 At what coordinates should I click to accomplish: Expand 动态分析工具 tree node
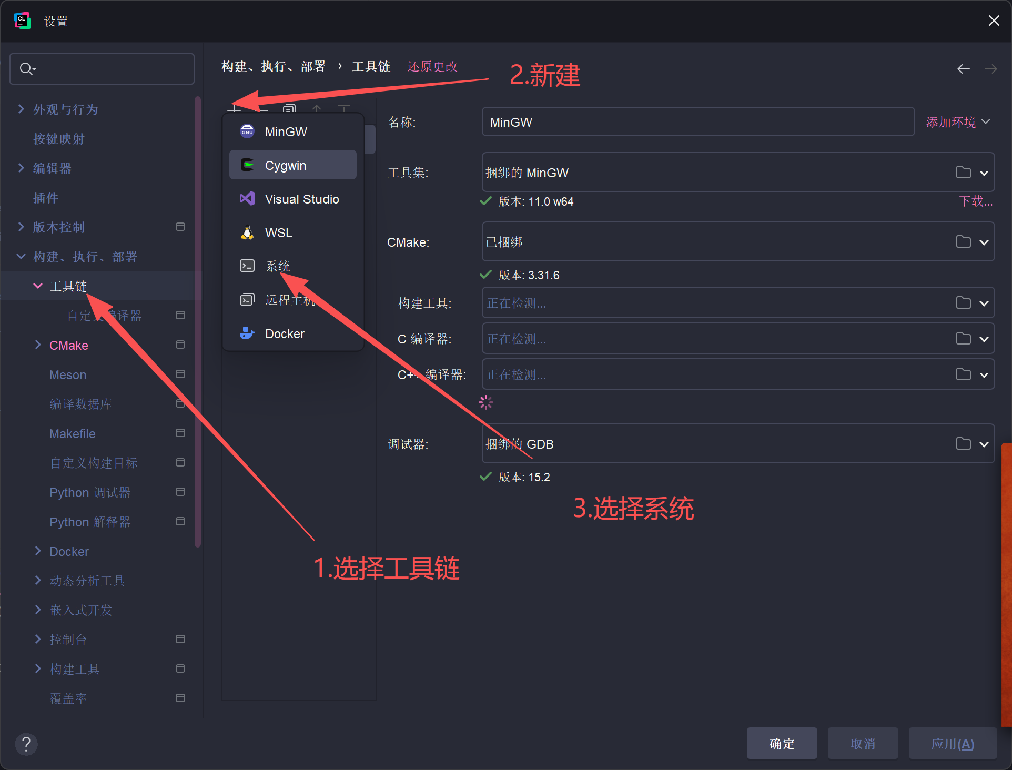[x=38, y=580]
